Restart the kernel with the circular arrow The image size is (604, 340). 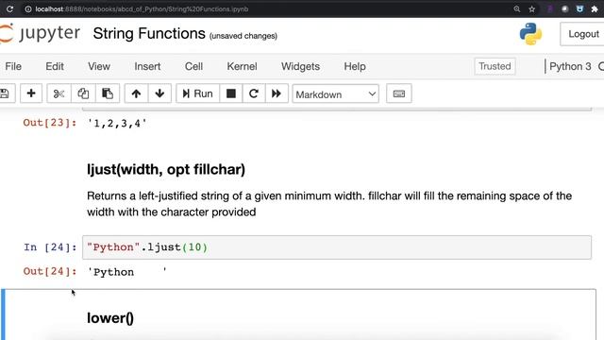(x=254, y=93)
